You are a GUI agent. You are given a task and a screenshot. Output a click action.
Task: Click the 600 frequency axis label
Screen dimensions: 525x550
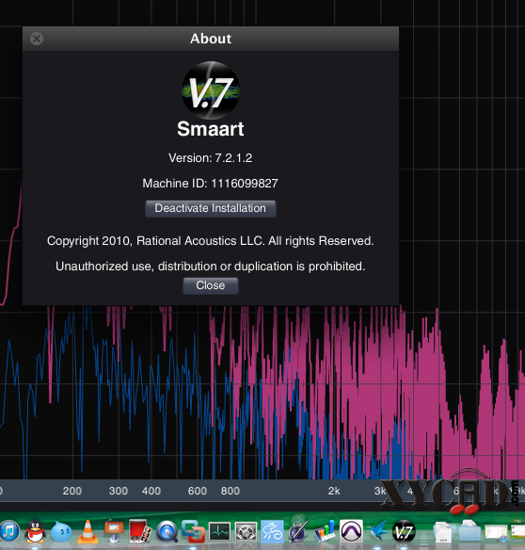198,491
